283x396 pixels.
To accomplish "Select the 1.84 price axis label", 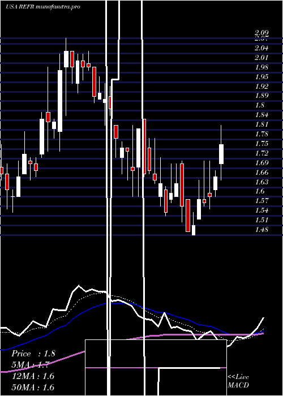I will [x=261, y=115].
